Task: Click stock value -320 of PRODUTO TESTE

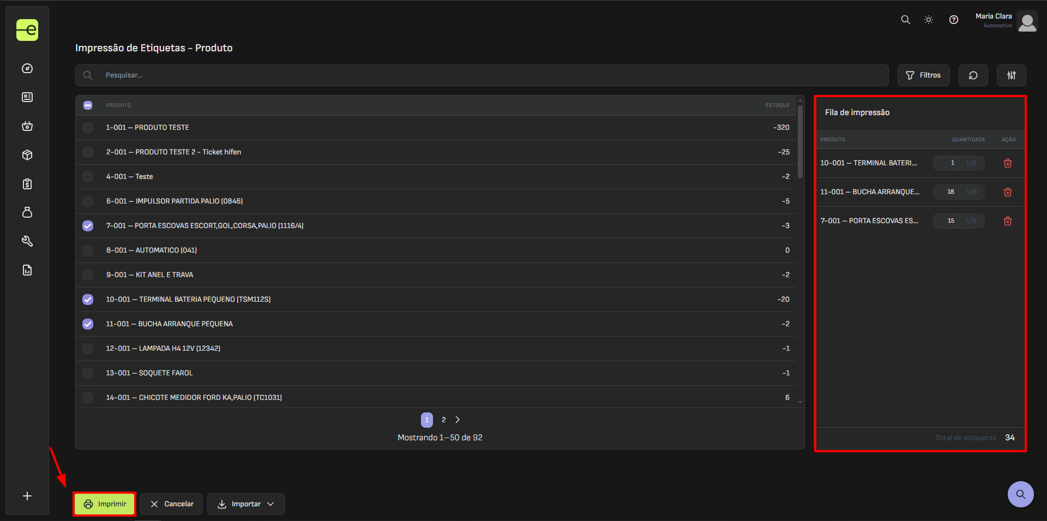Action: click(781, 128)
